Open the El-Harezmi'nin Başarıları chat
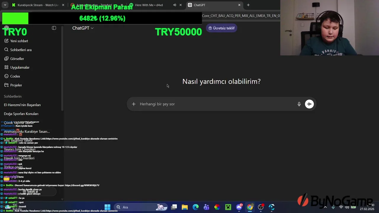This screenshot has width=379, height=213. click(x=22, y=105)
